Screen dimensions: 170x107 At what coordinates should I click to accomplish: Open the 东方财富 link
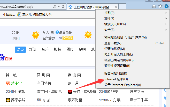75,100
